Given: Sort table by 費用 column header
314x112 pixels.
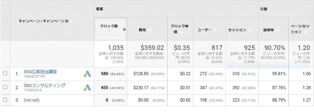Looking at the screenshot, I should (x=142, y=30).
